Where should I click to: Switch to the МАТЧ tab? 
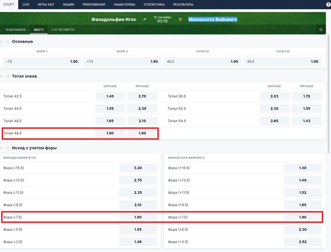pyautogui.click(x=39, y=30)
